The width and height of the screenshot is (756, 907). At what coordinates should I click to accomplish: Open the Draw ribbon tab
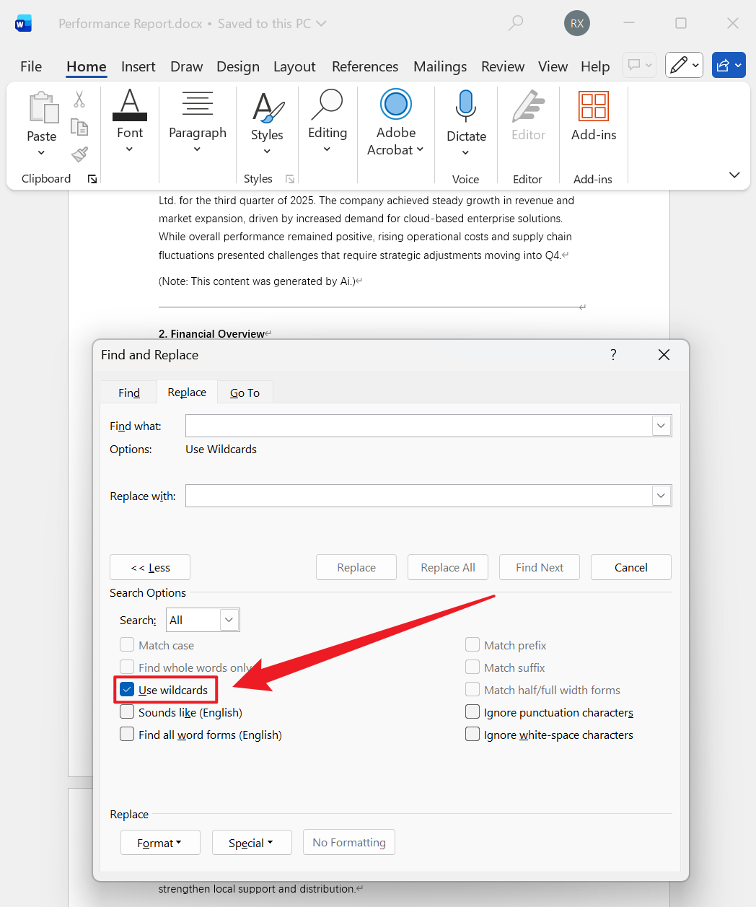tap(186, 66)
